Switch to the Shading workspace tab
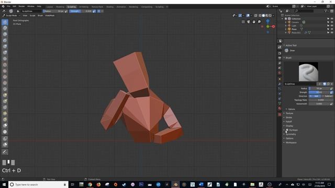 click(110, 7)
